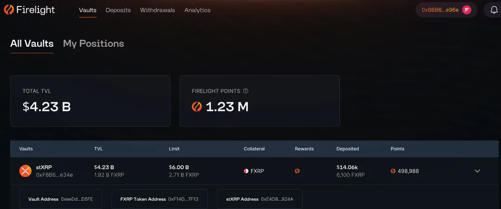
Task: Select the Vaults navigation tab
Action: click(x=88, y=10)
